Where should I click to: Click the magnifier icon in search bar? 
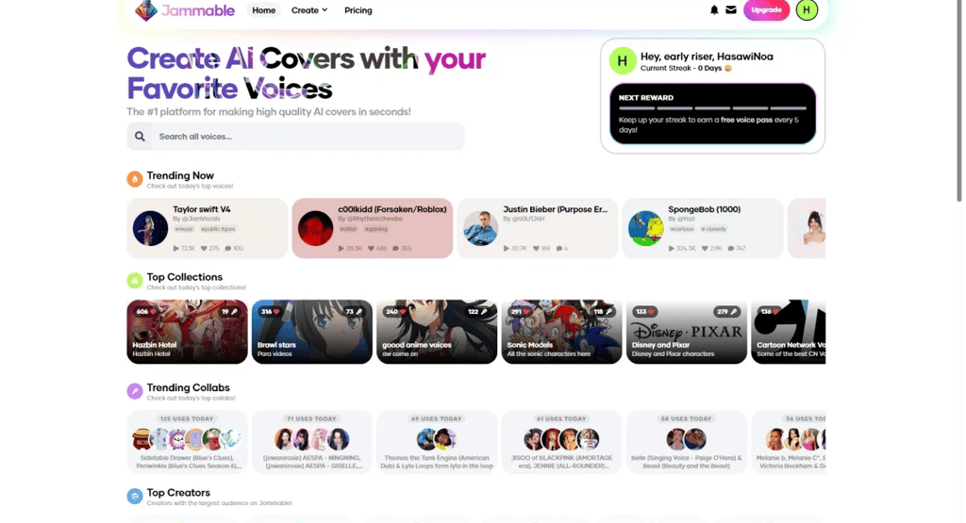click(140, 137)
